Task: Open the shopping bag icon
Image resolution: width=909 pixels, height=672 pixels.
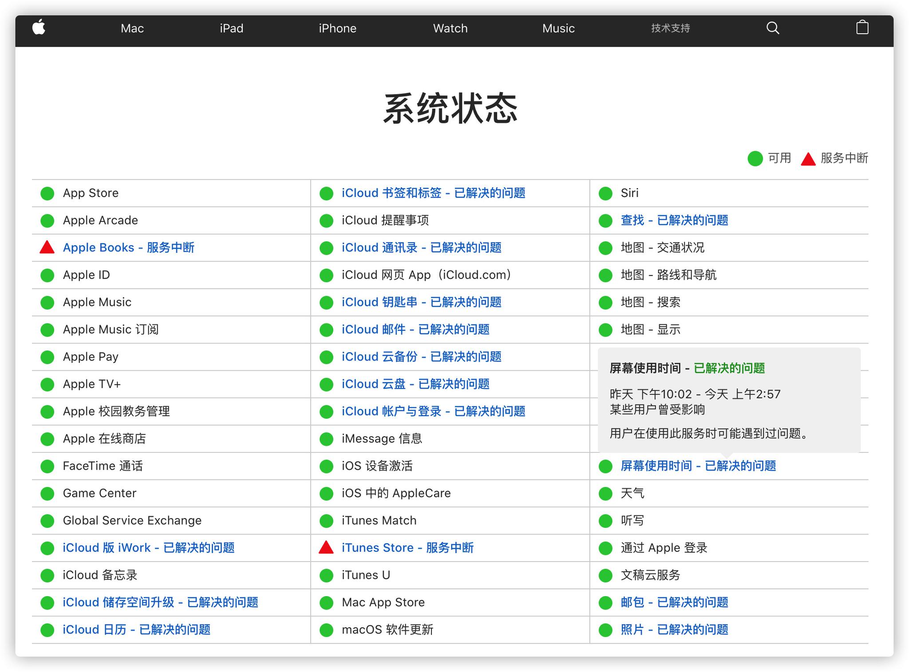Action: point(862,28)
